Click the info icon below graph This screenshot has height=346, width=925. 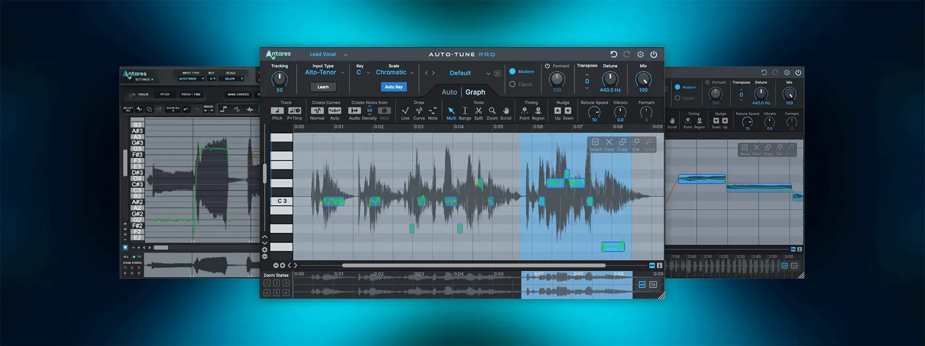[660, 266]
